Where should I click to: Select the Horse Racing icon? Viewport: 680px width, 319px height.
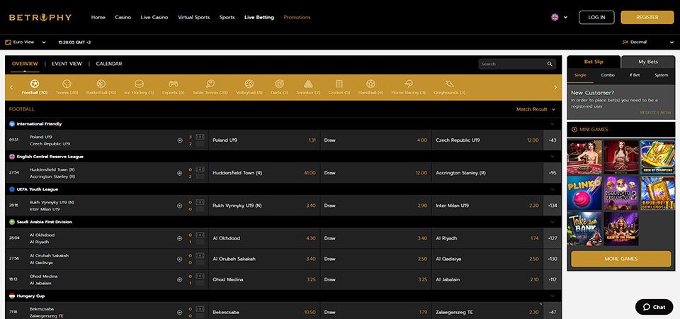pyautogui.click(x=408, y=84)
